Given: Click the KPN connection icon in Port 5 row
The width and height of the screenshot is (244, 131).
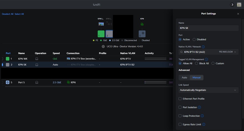Looking at the screenshot, I should [68, 82].
